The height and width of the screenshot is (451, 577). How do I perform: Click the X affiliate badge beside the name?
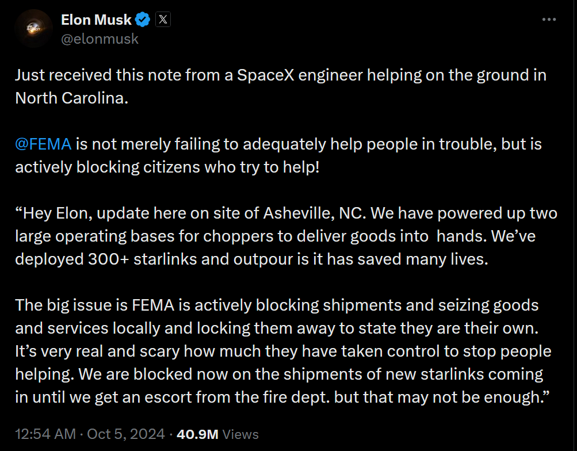(x=163, y=20)
